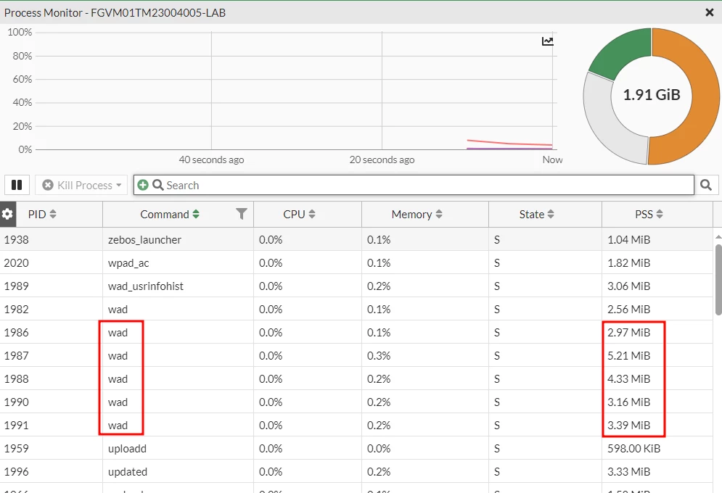The image size is (722, 493).
Task: Open the Command column filter
Action: tap(242, 214)
